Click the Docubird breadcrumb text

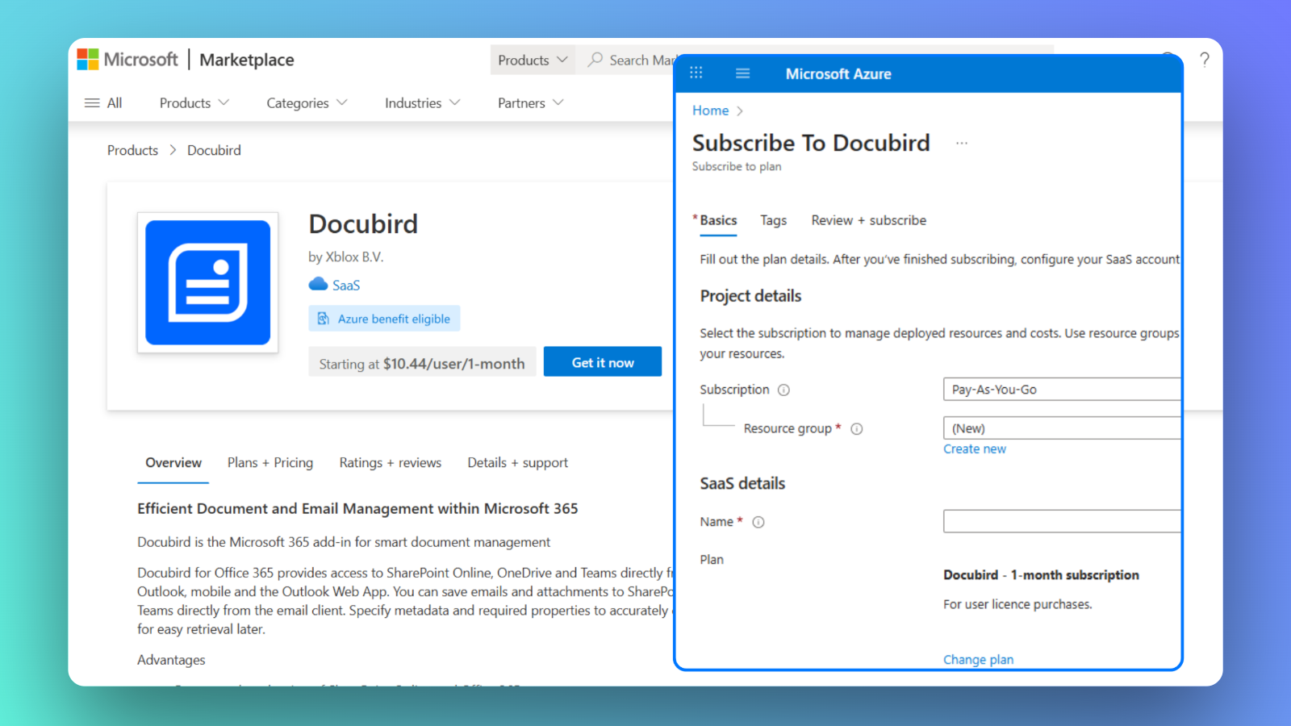[x=215, y=150]
